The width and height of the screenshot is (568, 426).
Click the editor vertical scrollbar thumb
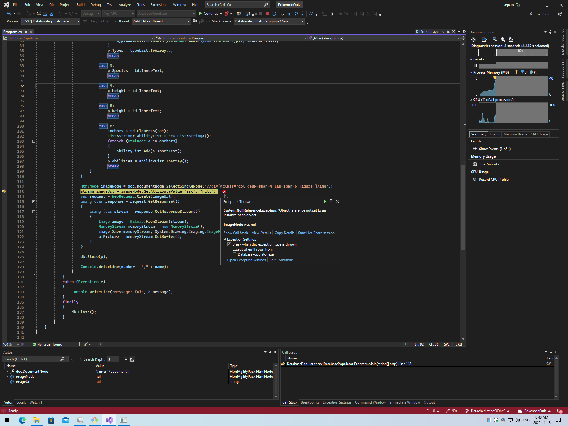[463, 207]
